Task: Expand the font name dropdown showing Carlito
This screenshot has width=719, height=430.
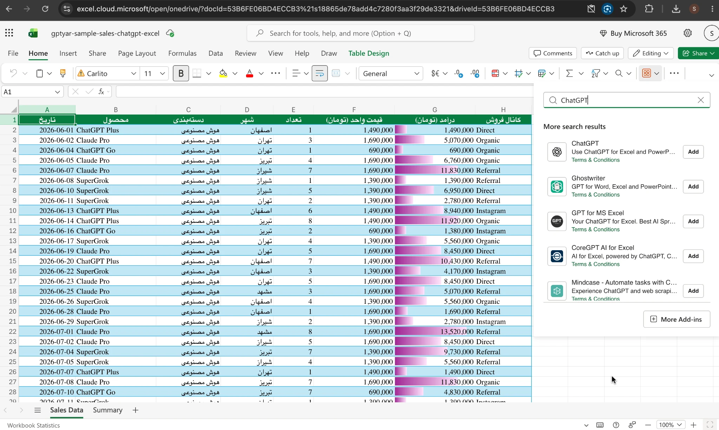Action: 133,74
